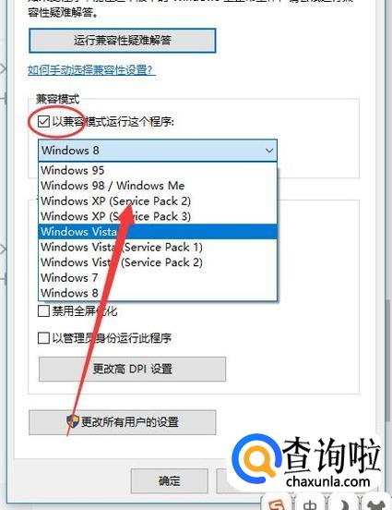Click the vertical scrollbar on right edge
Image resolution: width=392 pixels, height=510 pixels.
pyautogui.click(x=388, y=360)
